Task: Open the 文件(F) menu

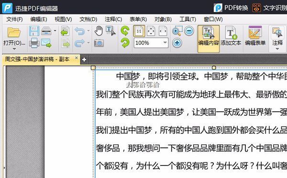Action: tap(14, 19)
